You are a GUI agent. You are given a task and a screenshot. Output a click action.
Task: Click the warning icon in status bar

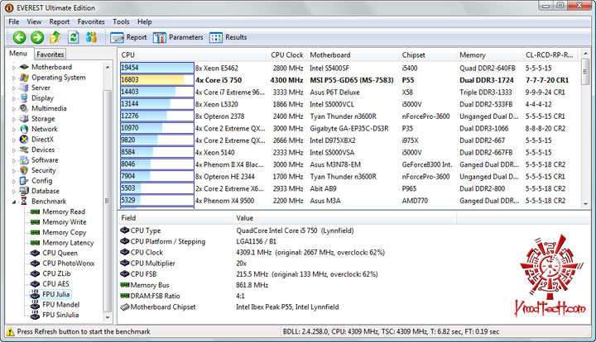[10, 332]
